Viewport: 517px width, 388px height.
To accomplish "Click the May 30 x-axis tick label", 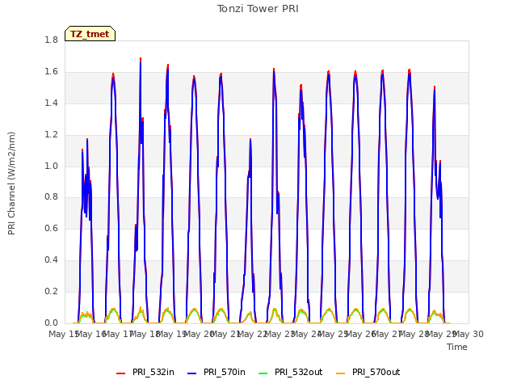I will coord(469,334).
